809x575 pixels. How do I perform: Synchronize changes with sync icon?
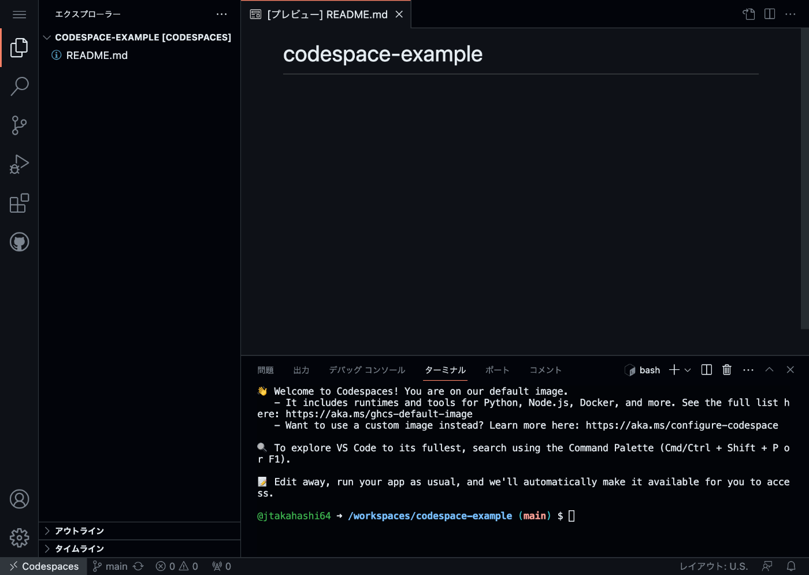pos(138,566)
